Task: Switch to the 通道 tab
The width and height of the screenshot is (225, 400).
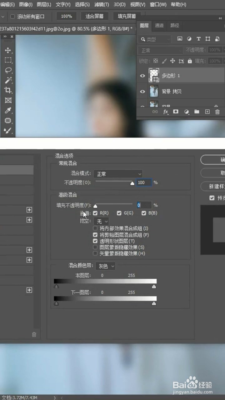Action: click(x=159, y=26)
